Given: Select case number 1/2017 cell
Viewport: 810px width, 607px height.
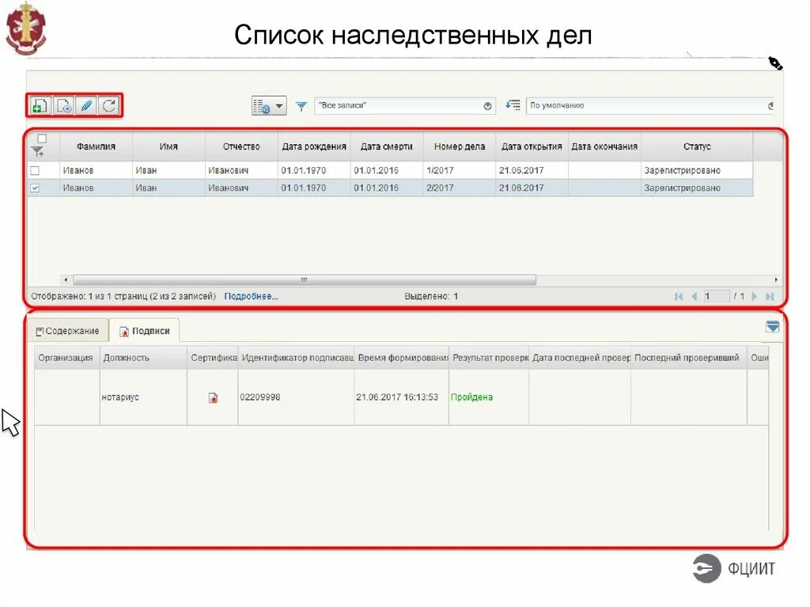Looking at the screenshot, I should (x=460, y=171).
